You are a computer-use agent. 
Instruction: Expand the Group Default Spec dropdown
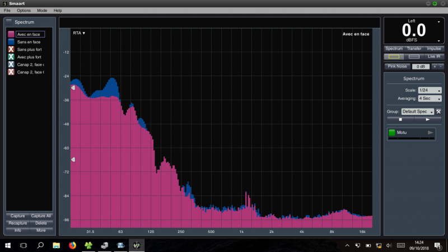coord(417,111)
